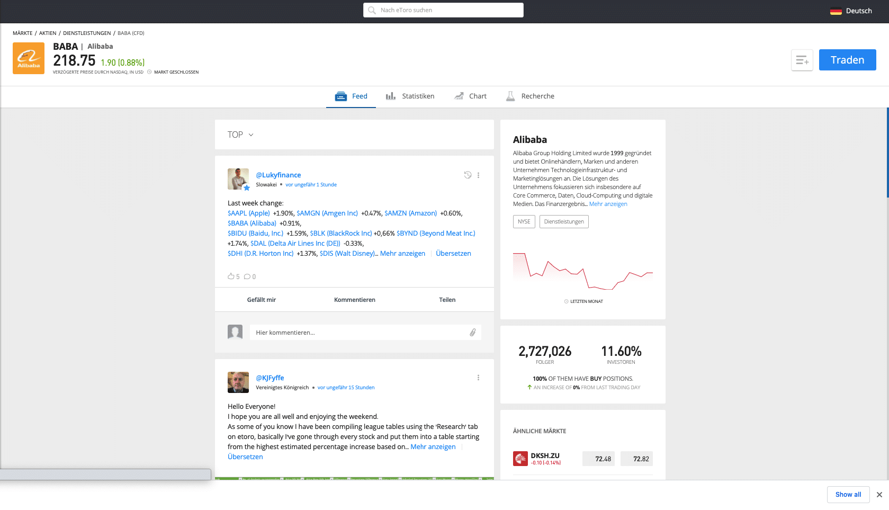Screen dimensions: 889x510
Task: Click the blue Traden button
Action: tap(847, 60)
